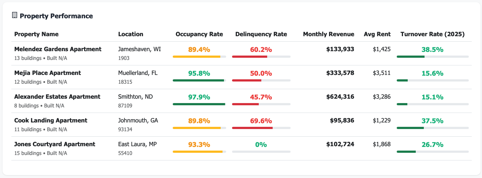Sort by Occupancy Rate column header

(199, 34)
